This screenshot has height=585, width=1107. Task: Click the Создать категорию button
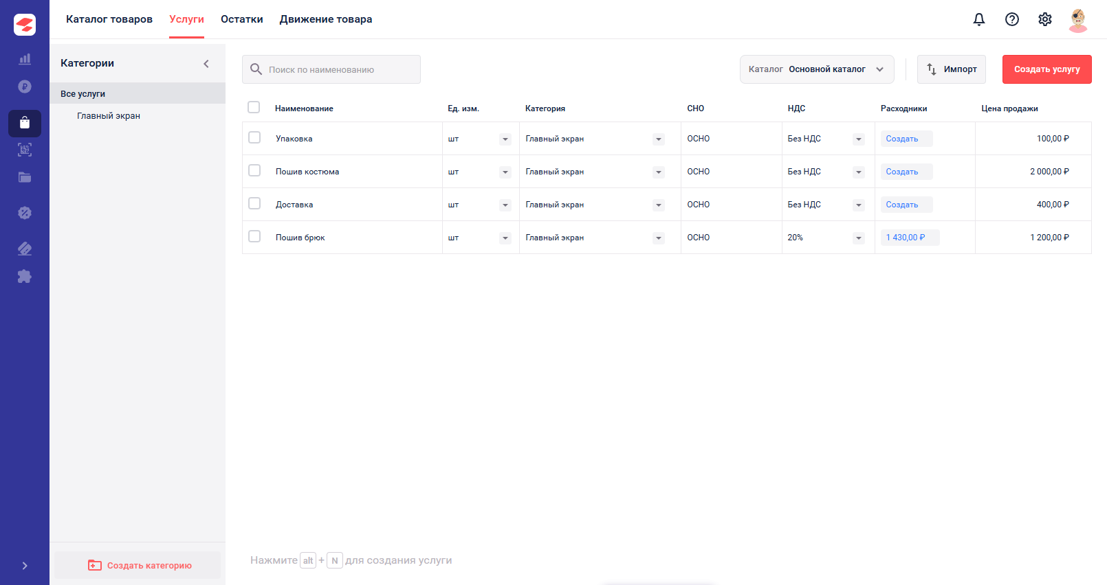tap(138, 565)
